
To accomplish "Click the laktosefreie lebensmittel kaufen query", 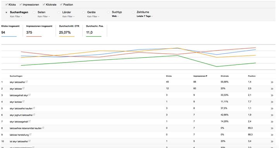I will [26, 128].
